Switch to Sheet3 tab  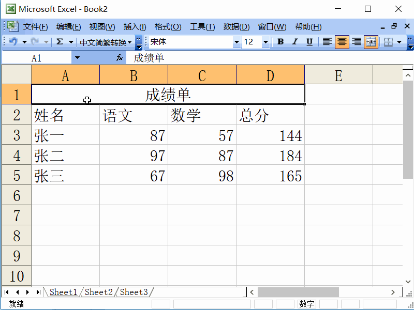[x=134, y=292]
